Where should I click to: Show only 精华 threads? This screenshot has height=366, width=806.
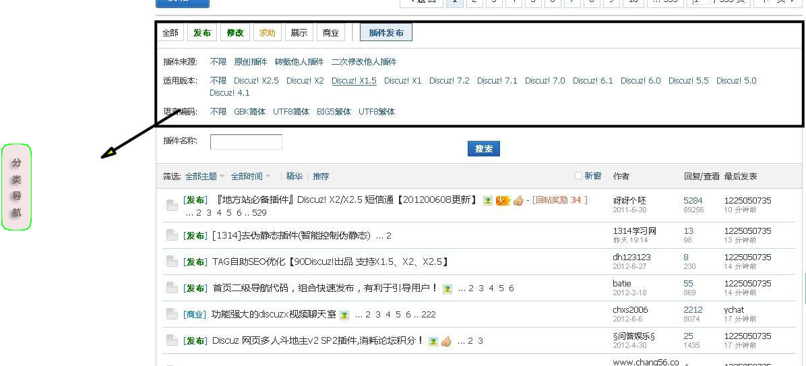294,177
